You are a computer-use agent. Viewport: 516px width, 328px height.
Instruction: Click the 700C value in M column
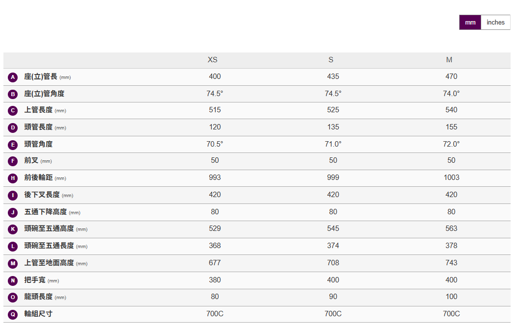tap(451, 314)
